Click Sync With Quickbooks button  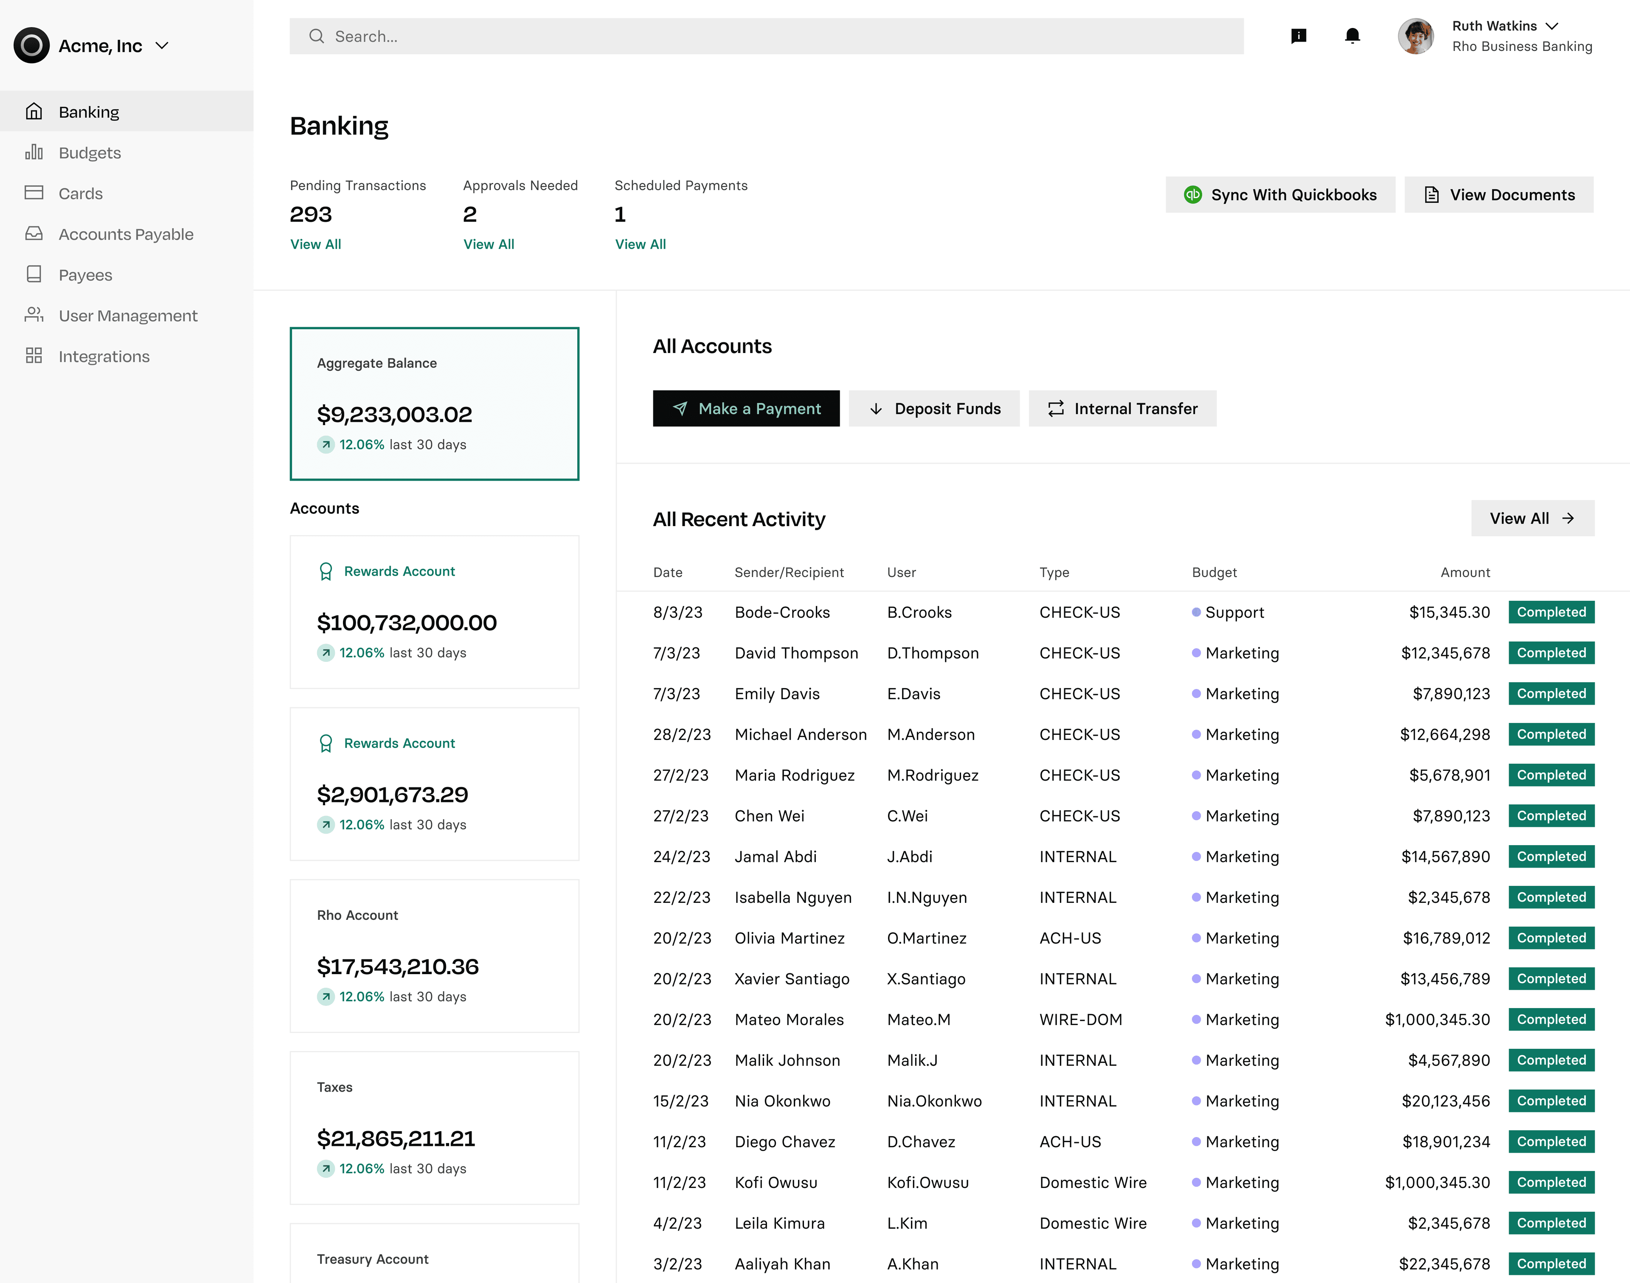tap(1280, 195)
